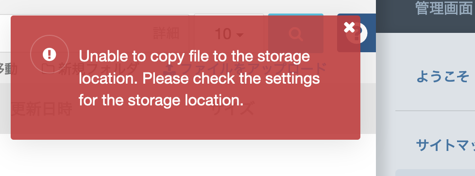Sort by the 更新日時 column header
This screenshot has height=176, width=475.
42,110
